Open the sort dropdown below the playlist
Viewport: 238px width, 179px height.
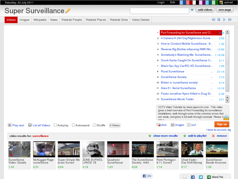tap(189, 125)
